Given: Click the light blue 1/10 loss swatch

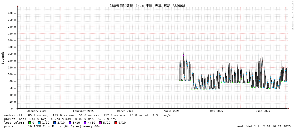Looking at the screenshot, I should tap(39, 123).
